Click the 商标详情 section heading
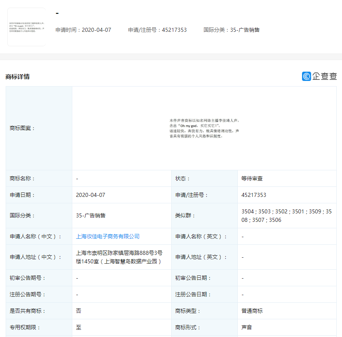The height and width of the screenshot is (337, 342). (x=17, y=76)
